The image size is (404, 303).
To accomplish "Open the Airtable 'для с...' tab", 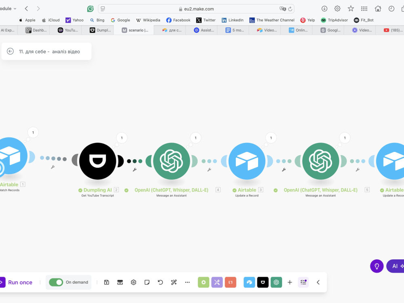I will pyautogui.click(x=172, y=30).
